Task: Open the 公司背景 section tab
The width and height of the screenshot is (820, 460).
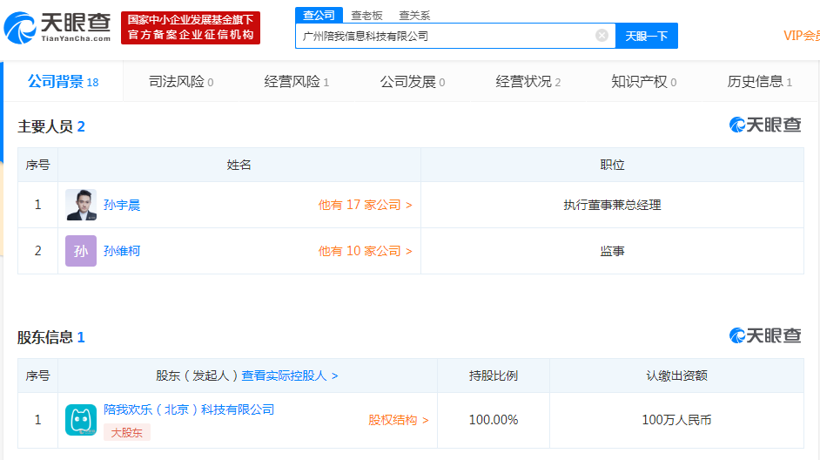Action: pos(64,82)
